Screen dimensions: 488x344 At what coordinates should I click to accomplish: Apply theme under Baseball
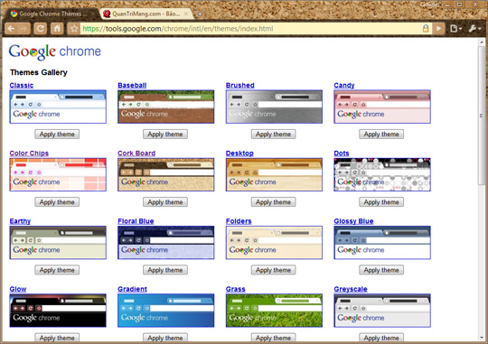pos(165,134)
